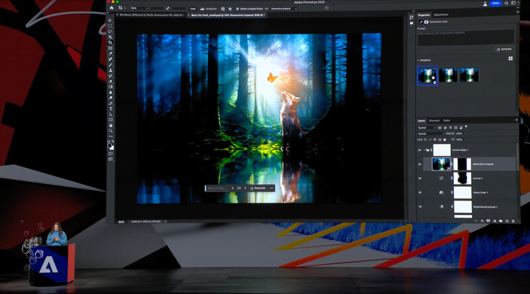Hide the Generative Expand layer

pyautogui.click(x=420, y=164)
